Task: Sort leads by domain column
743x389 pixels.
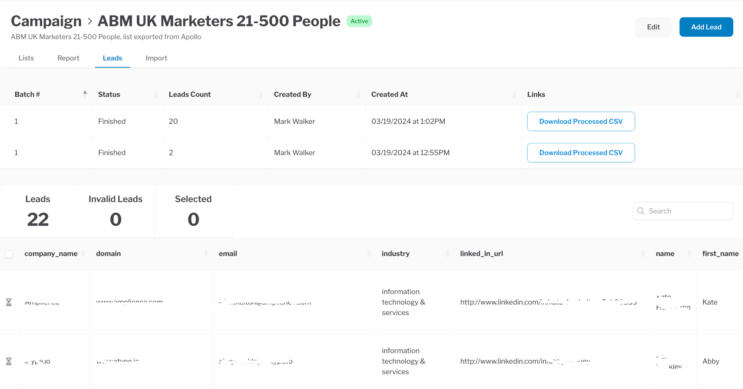Action: tap(206, 254)
